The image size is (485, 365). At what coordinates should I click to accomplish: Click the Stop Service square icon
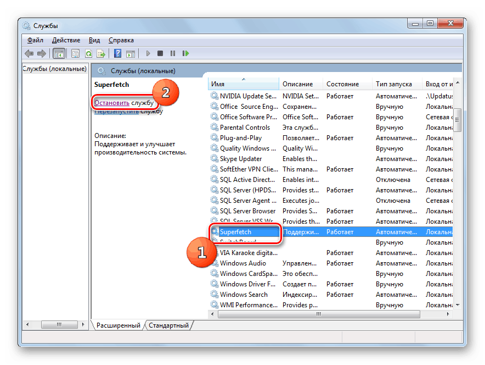(x=160, y=54)
